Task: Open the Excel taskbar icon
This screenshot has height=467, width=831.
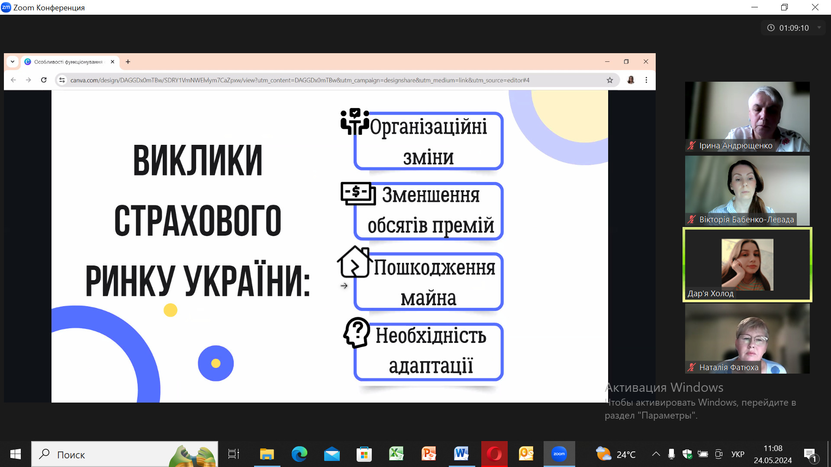Action: [396, 454]
